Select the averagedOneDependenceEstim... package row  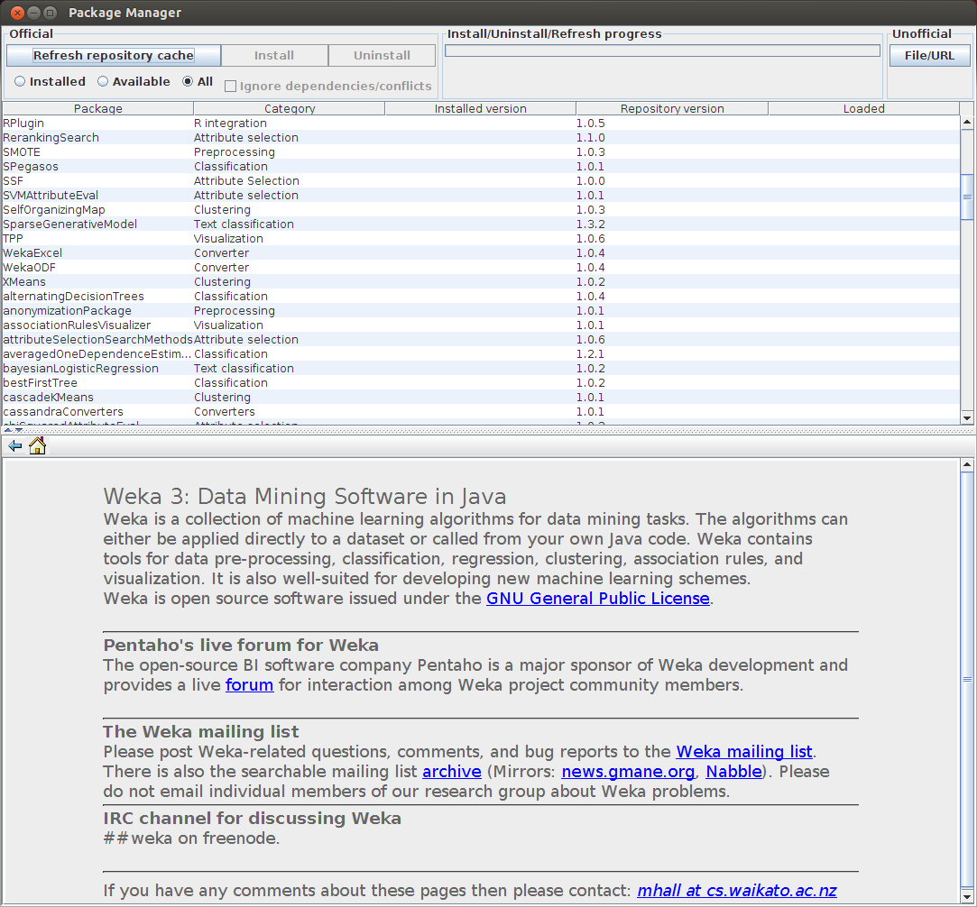click(481, 353)
